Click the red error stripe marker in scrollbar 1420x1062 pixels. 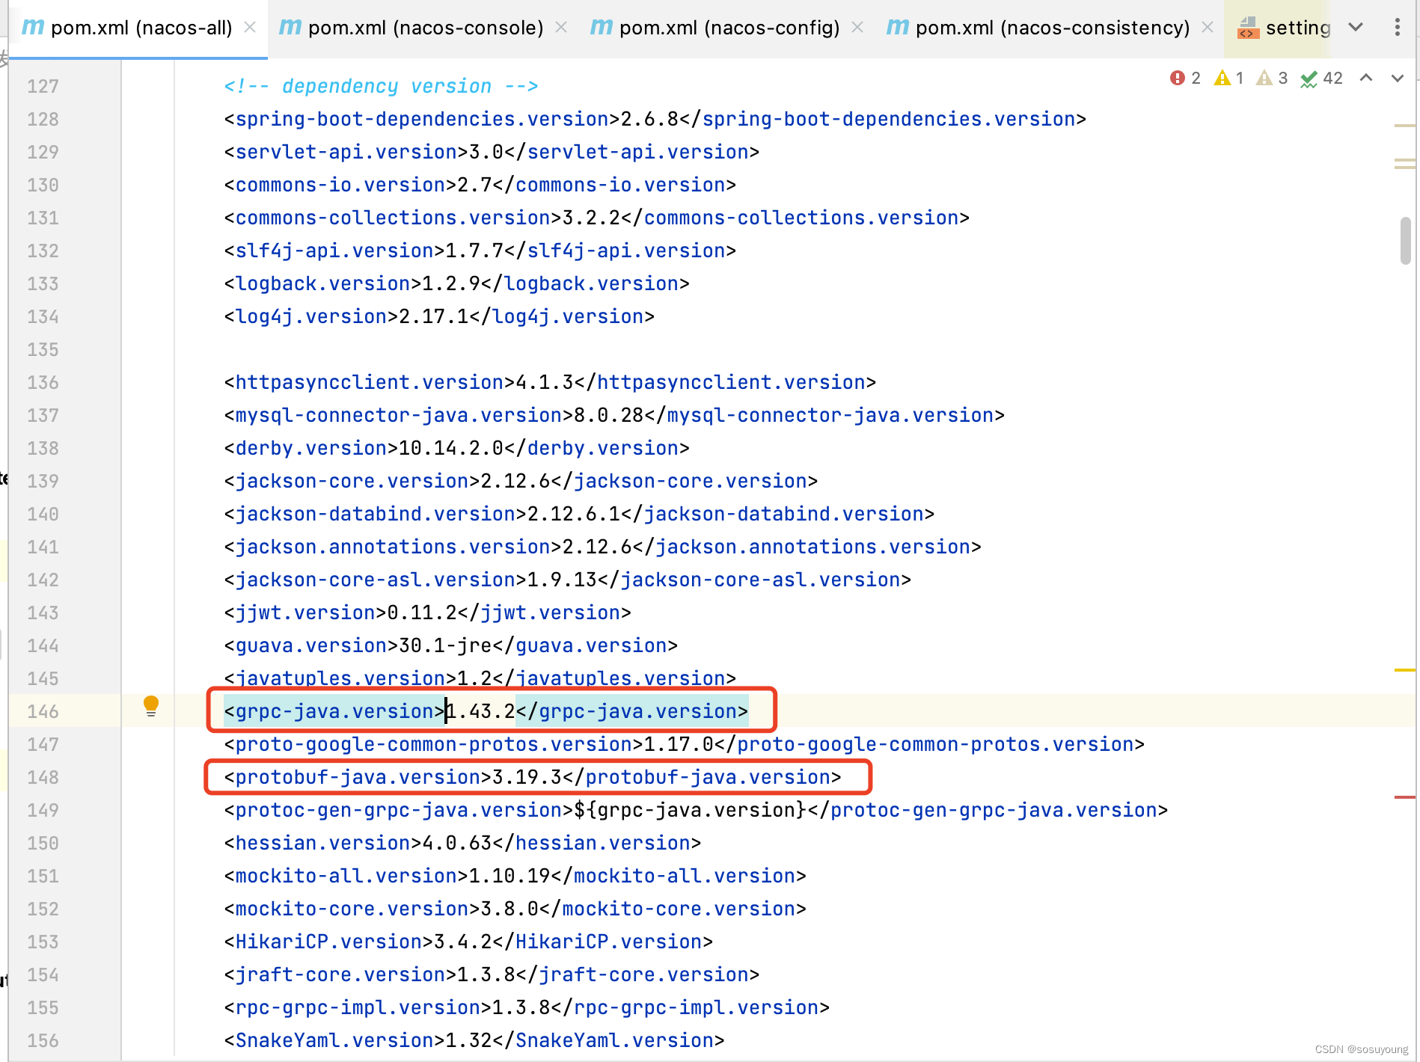pyautogui.click(x=1405, y=797)
